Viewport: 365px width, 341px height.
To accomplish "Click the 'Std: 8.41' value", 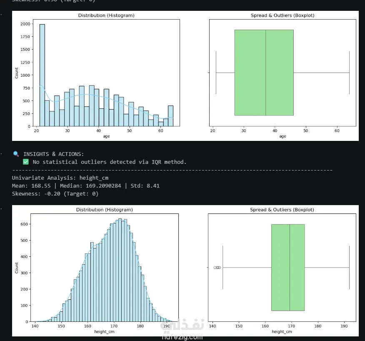I will tap(145, 186).
